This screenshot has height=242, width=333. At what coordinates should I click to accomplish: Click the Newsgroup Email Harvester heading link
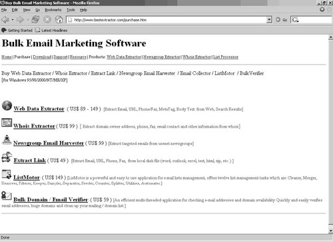pos(49,143)
